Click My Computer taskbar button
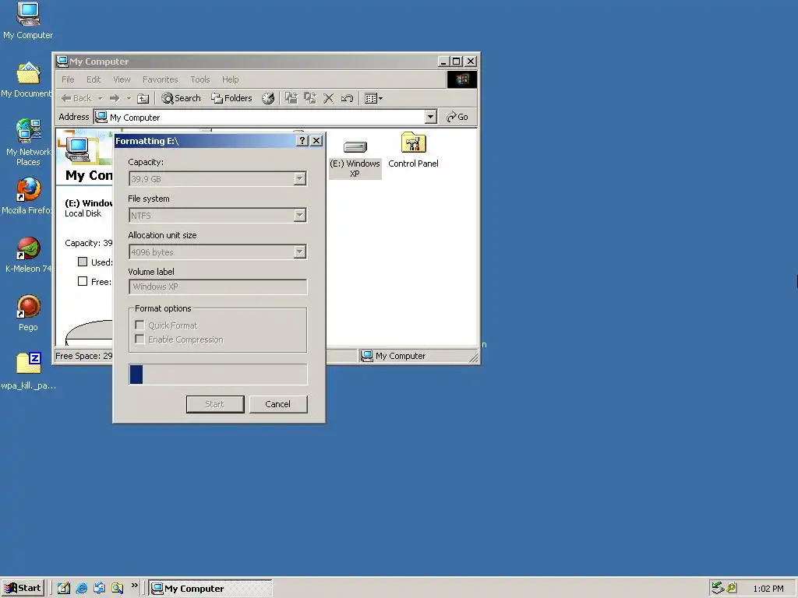 coord(210,589)
